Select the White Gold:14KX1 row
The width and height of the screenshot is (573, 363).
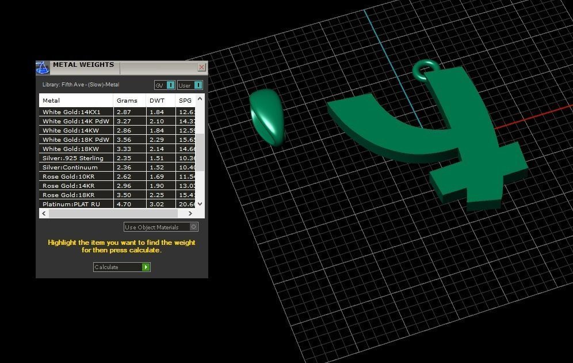pos(117,112)
